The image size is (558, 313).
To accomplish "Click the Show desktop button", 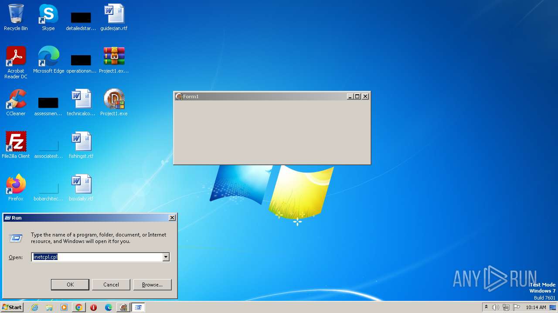I will pyautogui.click(x=553, y=307).
